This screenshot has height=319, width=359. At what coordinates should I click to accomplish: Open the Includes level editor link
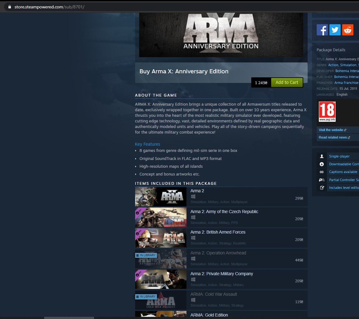344,188
